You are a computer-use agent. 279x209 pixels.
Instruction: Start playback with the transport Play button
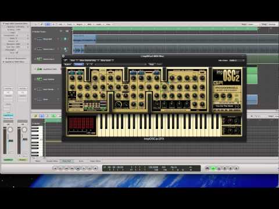coord(84,168)
